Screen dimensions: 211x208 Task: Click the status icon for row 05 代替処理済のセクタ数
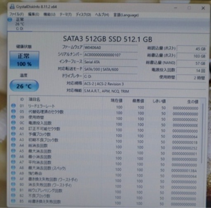(x=13, y=111)
